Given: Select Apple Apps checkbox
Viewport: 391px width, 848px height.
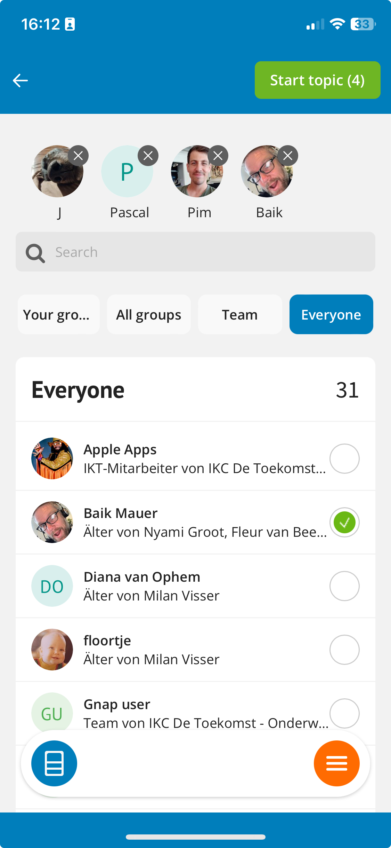Looking at the screenshot, I should 344,459.
